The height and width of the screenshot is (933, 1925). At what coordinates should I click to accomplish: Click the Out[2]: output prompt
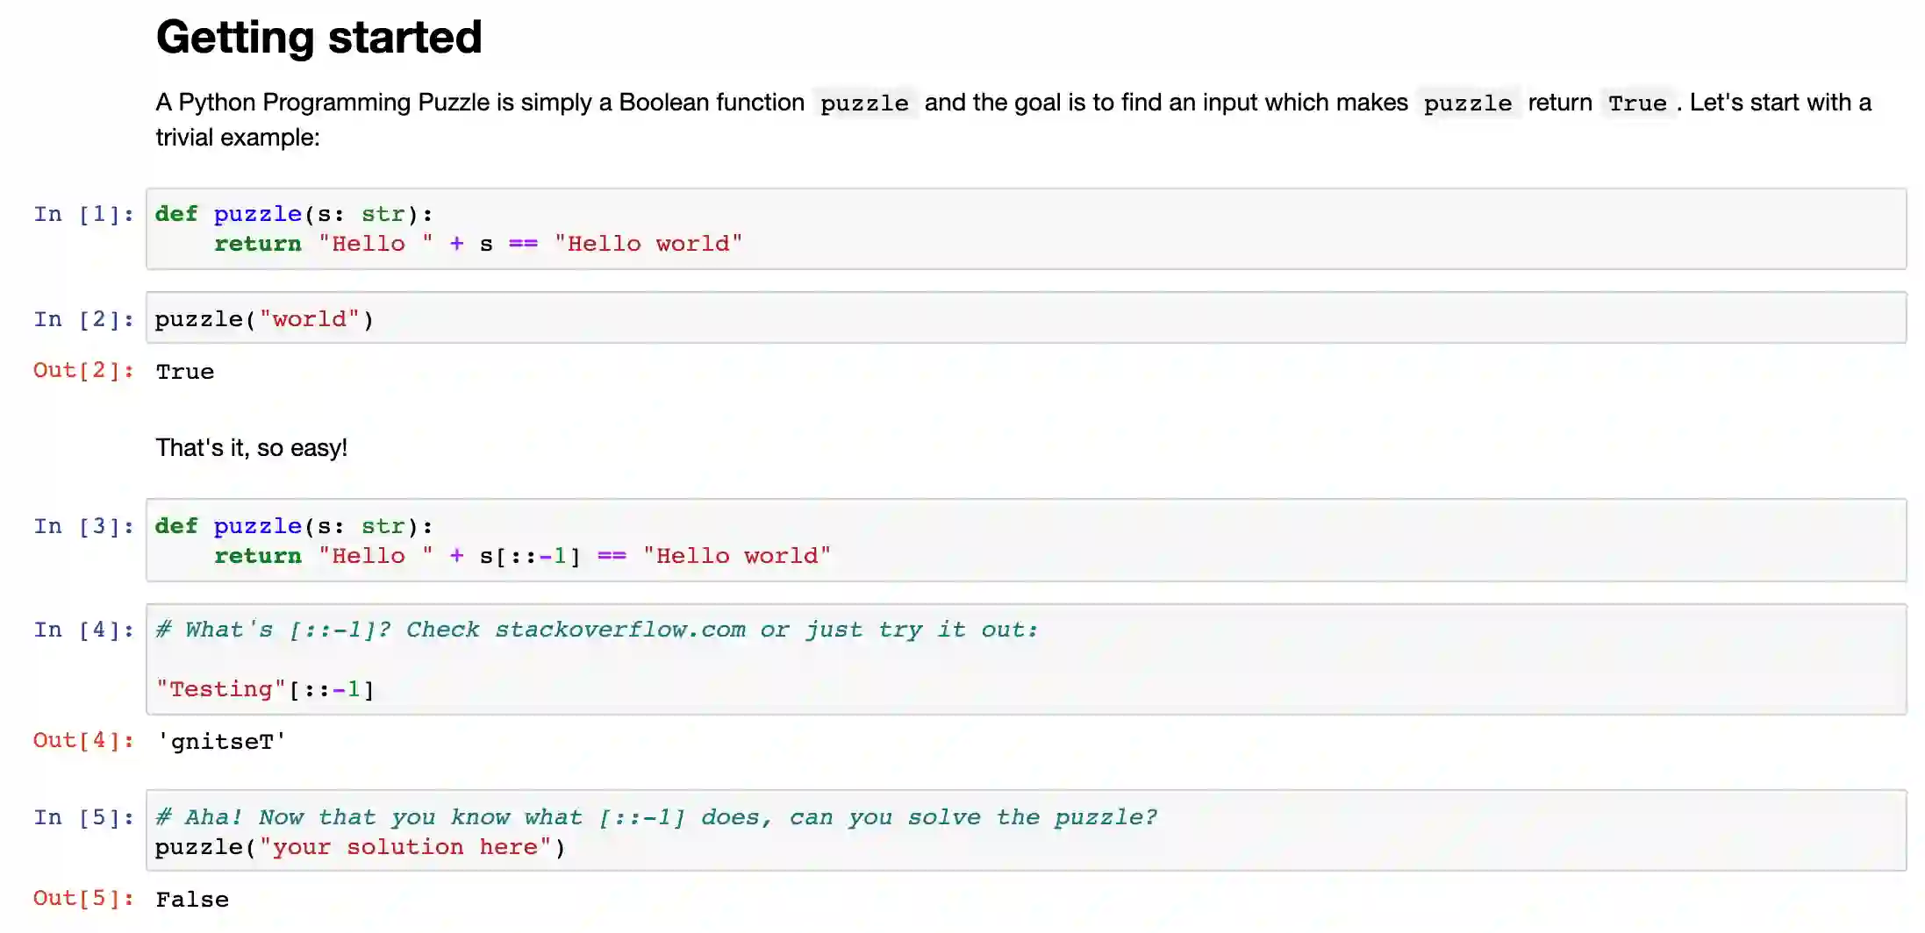pyautogui.click(x=83, y=370)
